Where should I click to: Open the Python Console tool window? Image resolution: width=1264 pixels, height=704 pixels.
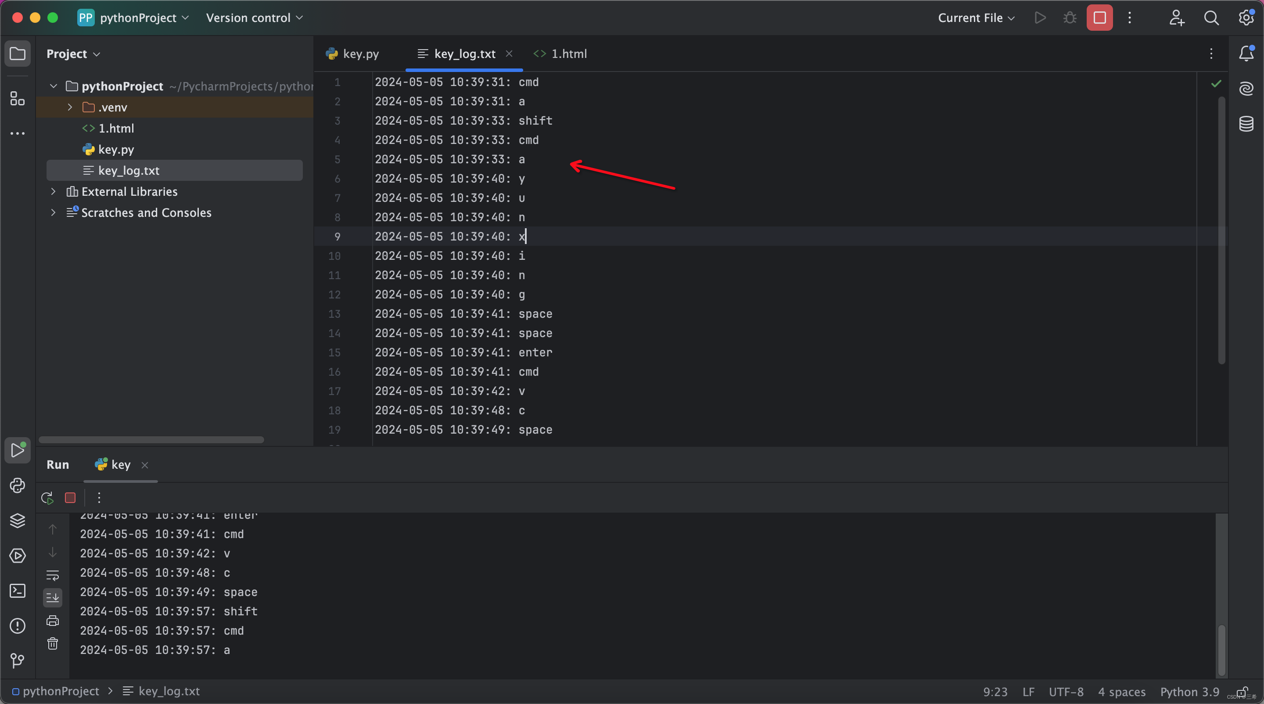point(18,486)
